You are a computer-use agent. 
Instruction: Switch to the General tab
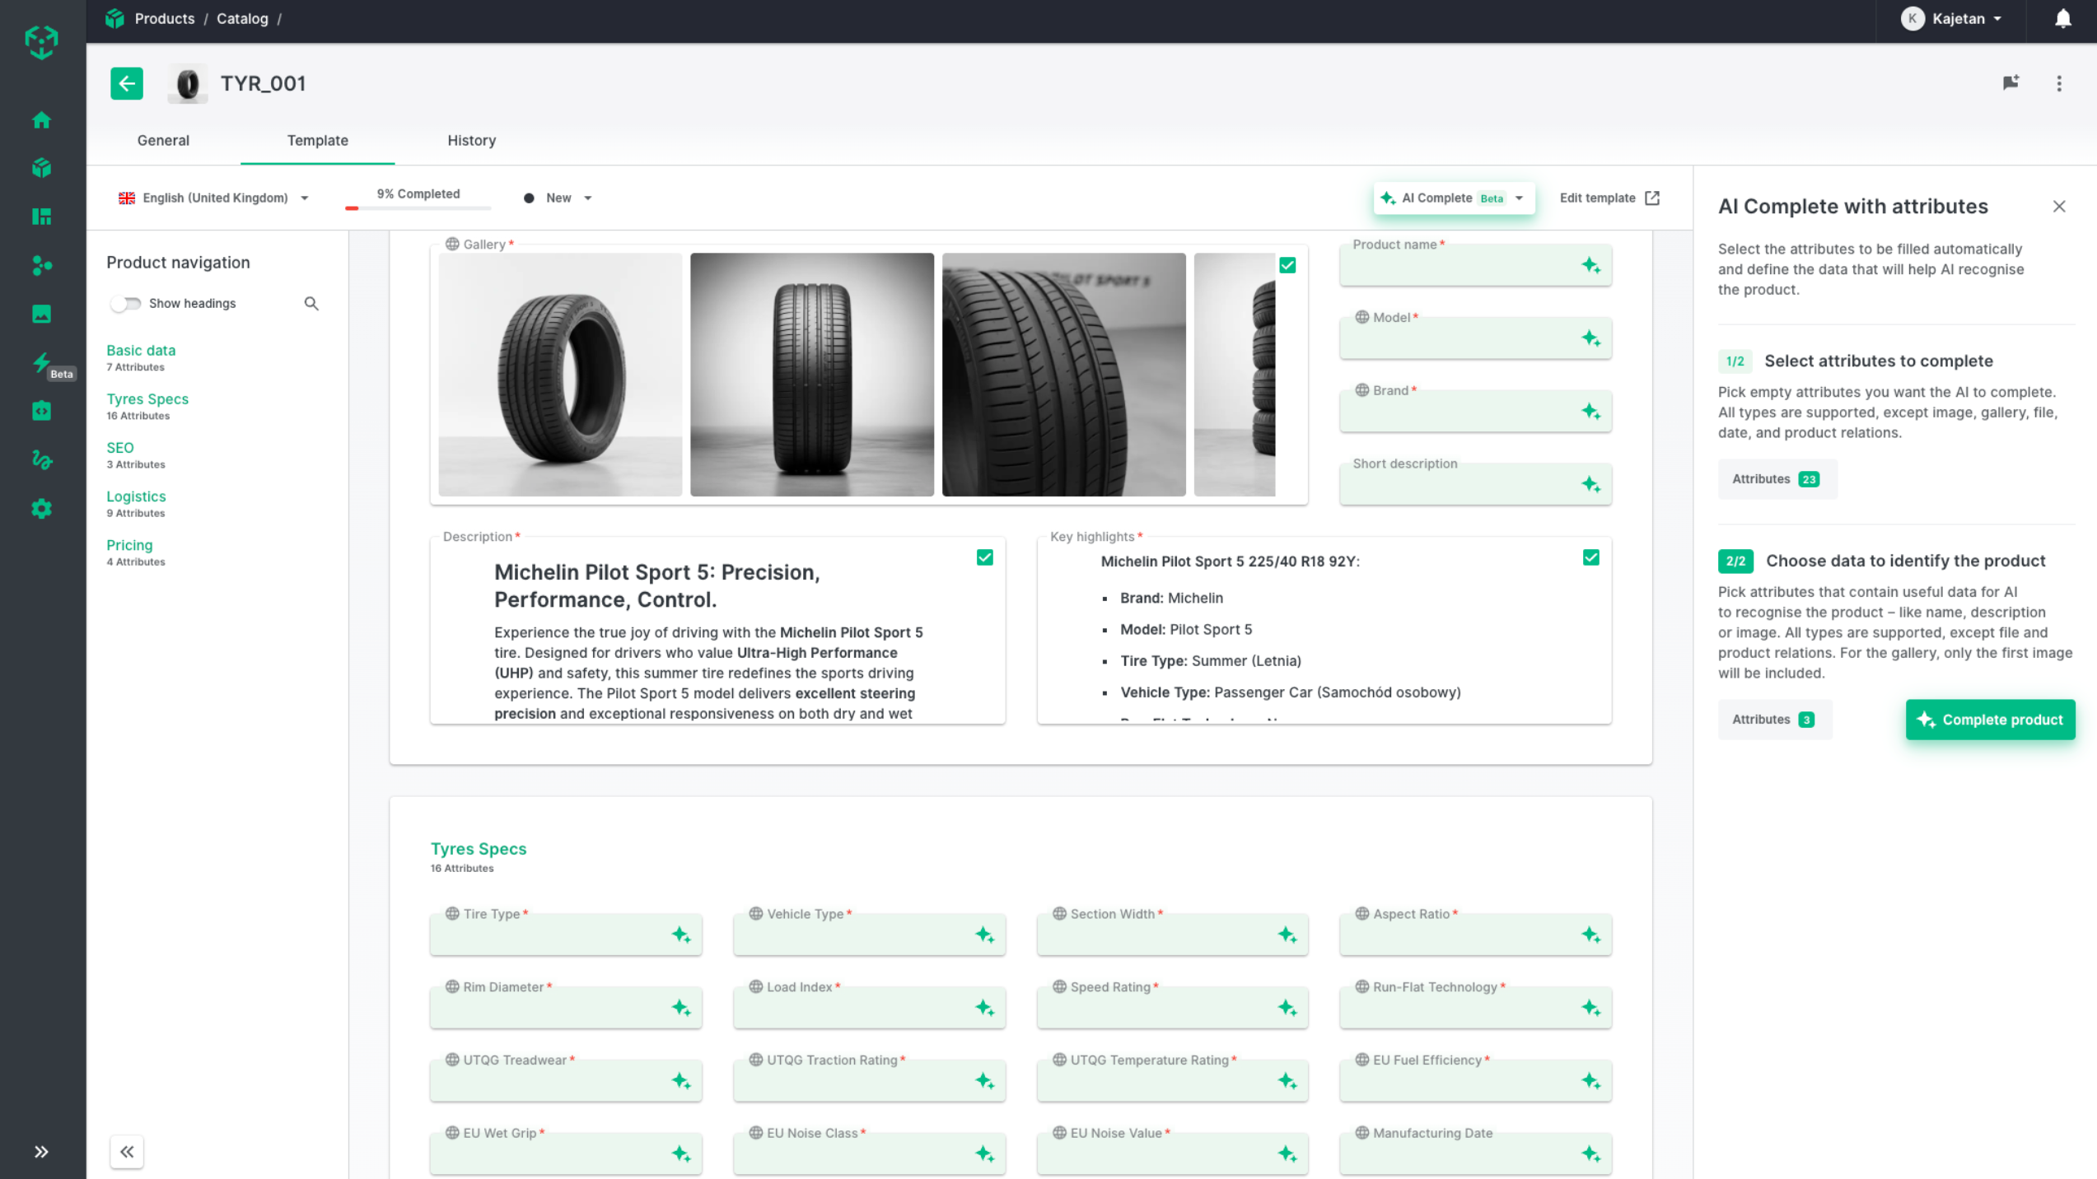(163, 141)
